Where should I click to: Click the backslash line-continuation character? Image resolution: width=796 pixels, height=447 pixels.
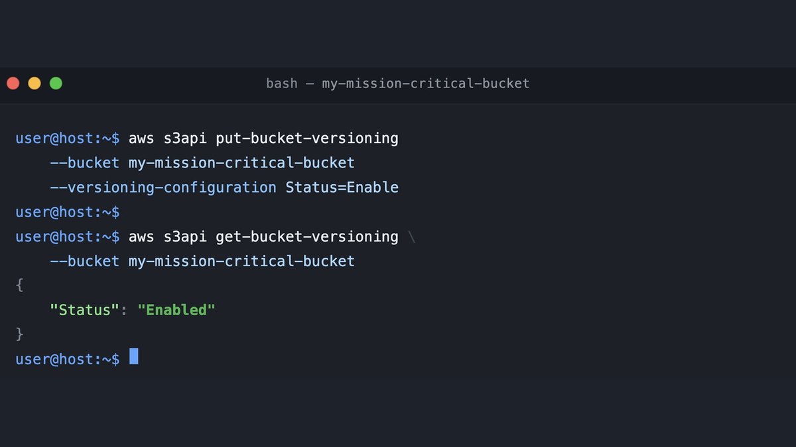[412, 236]
